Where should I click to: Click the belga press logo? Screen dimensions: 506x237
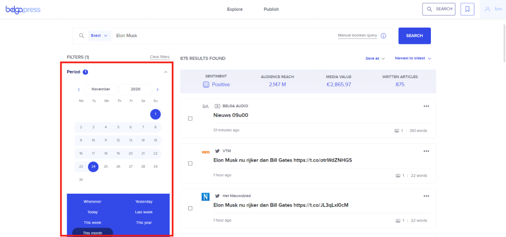[23, 9]
